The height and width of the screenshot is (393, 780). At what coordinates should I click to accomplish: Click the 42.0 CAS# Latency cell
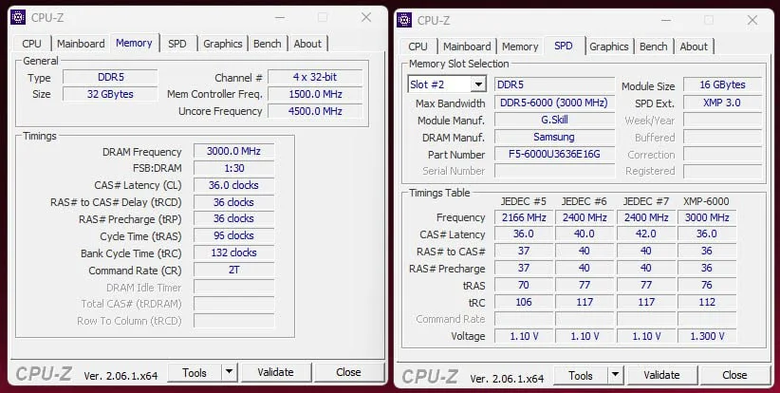[x=645, y=234]
